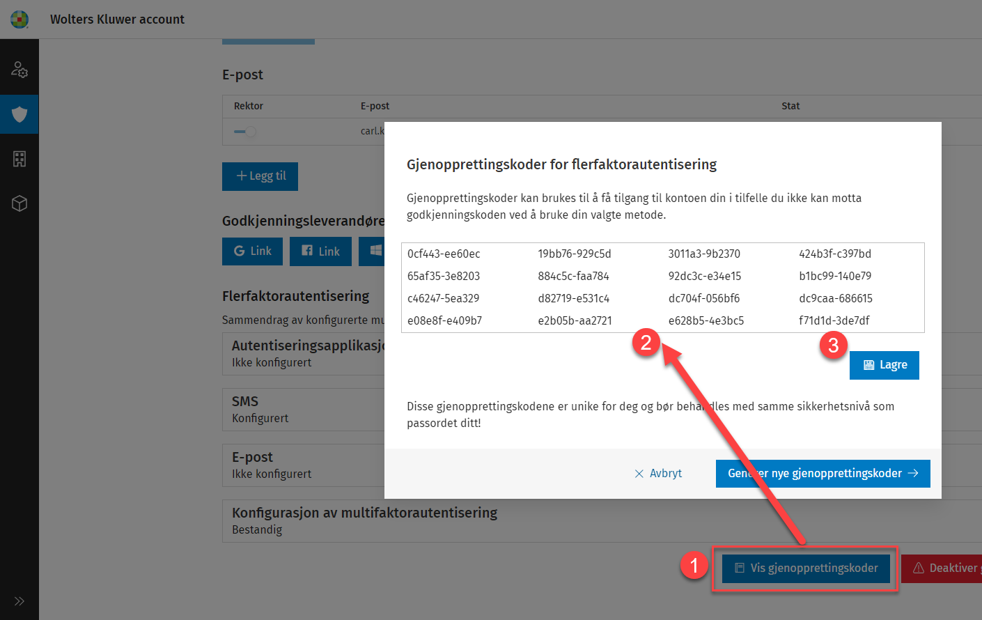Select recovery code 92dc3c-e34e15
This screenshot has width=982, height=620.
705,276
